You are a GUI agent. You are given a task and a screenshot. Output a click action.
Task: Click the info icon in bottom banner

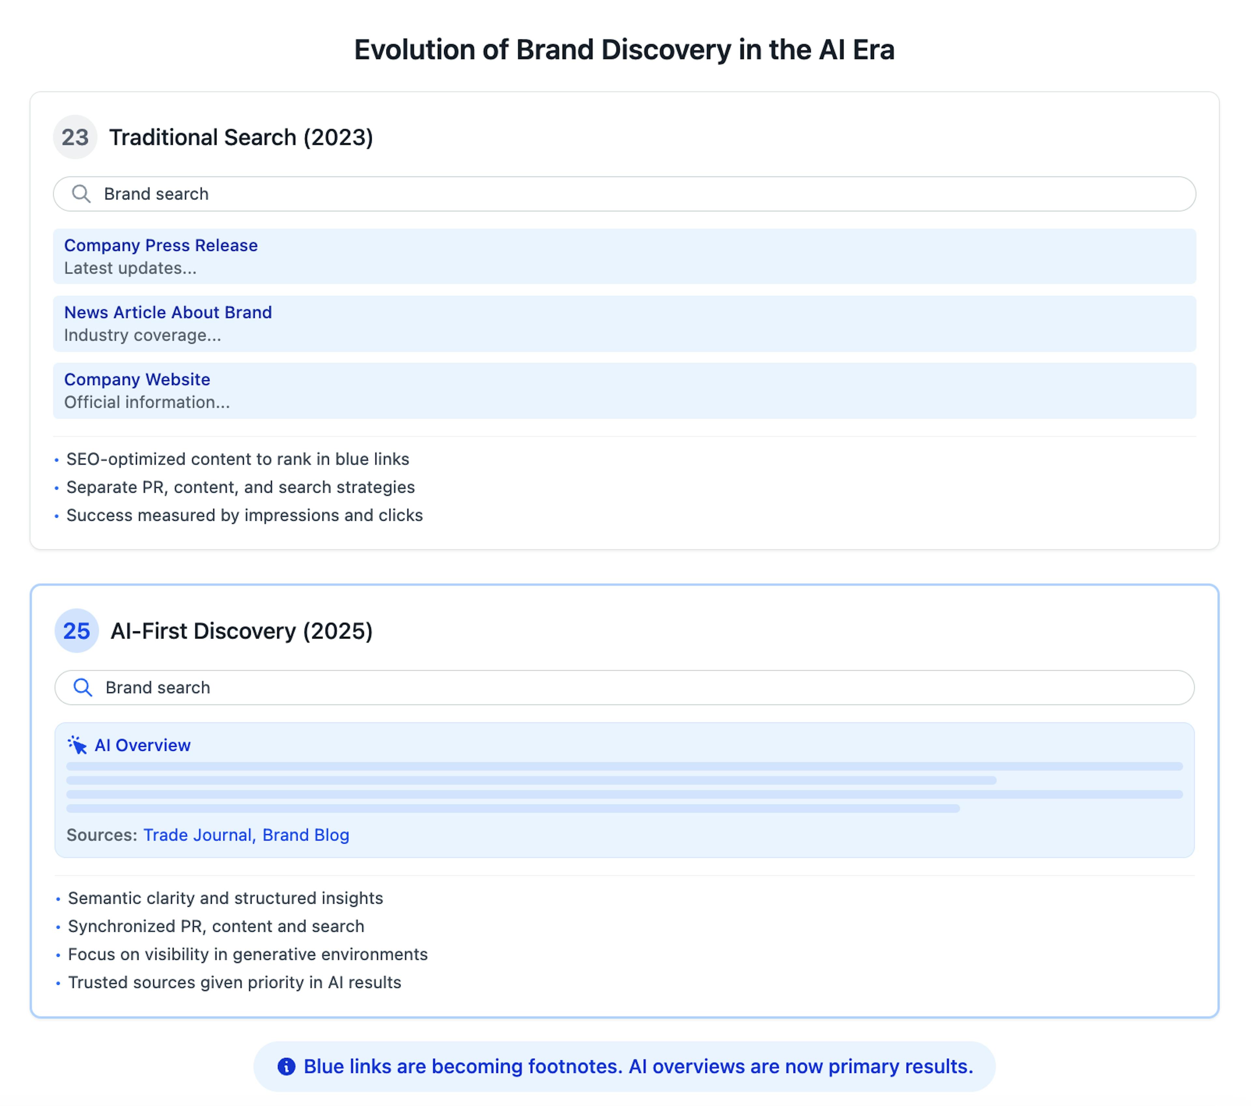286,1066
